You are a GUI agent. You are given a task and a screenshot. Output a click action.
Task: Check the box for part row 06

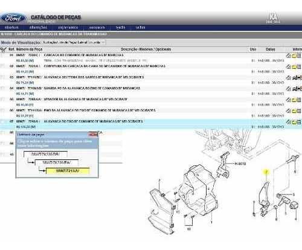pyautogui.click(x=2, y=111)
